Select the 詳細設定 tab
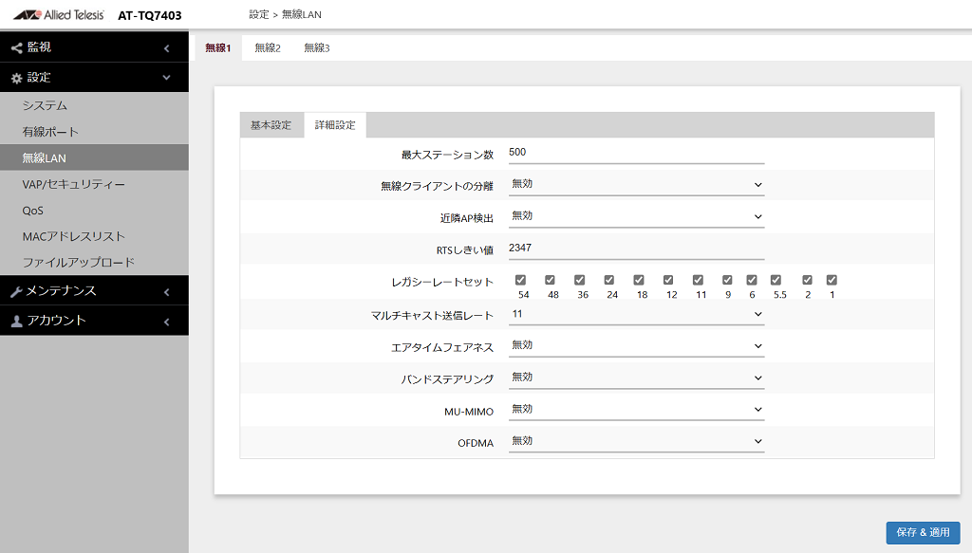This screenshot has width=972, height=553. 335,125
